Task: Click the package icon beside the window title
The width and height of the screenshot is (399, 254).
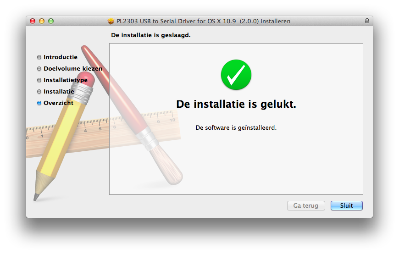Action: point(111,21)
